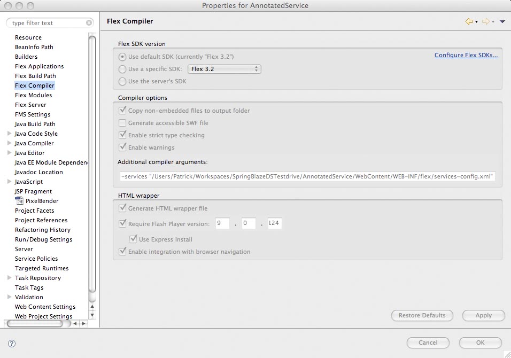
Task: Open Configure Flex SDKs link
Action: (x=466, y=55)
